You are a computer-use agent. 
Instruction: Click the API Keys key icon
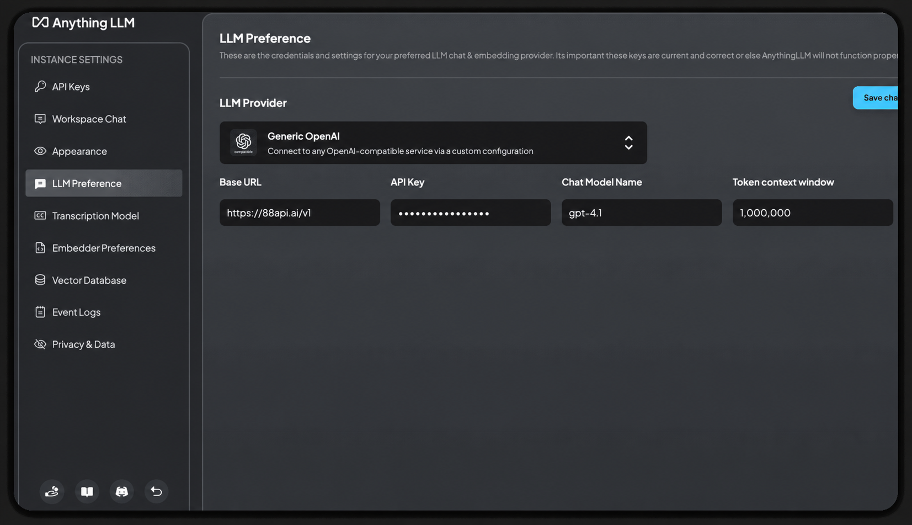click(40, 87)
